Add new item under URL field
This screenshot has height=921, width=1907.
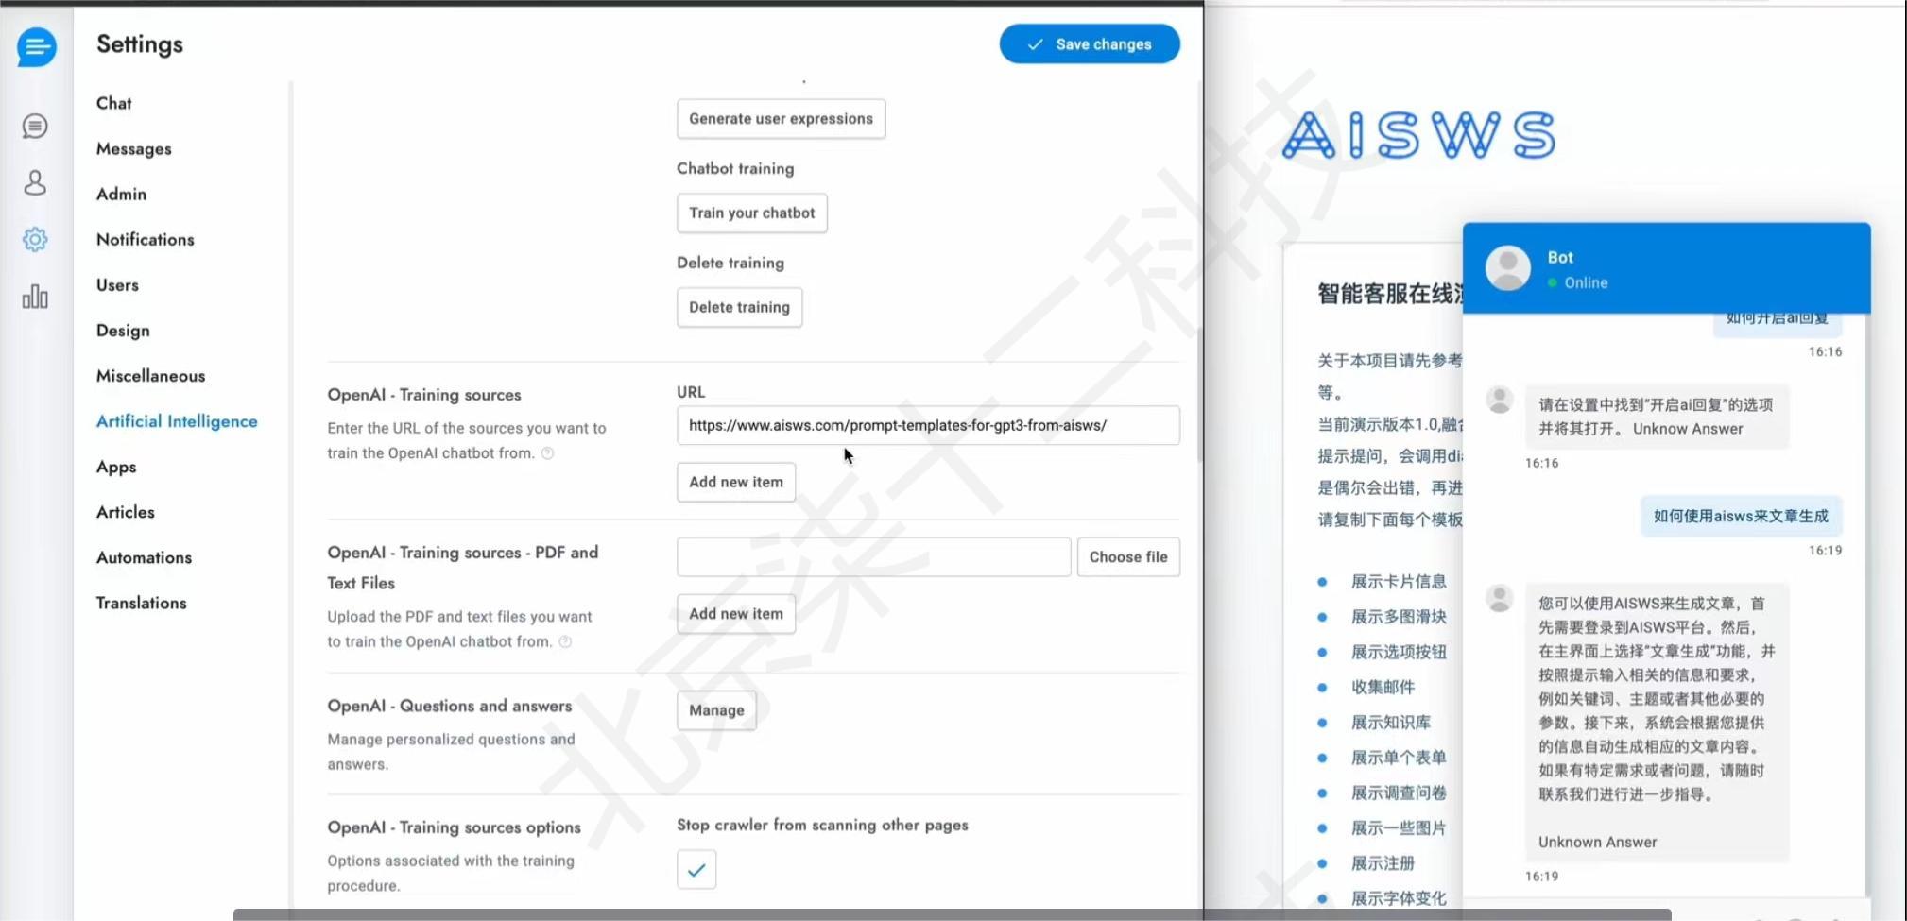coord(736,482)
